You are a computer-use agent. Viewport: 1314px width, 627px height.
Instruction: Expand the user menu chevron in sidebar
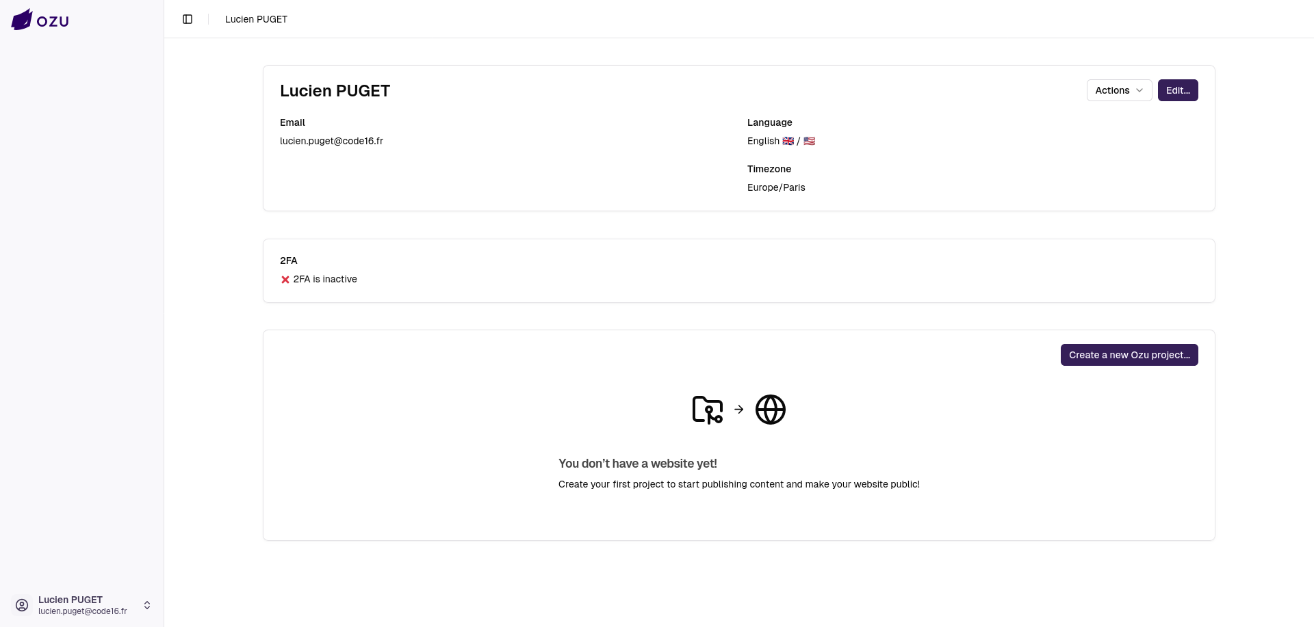pos(147,605)
